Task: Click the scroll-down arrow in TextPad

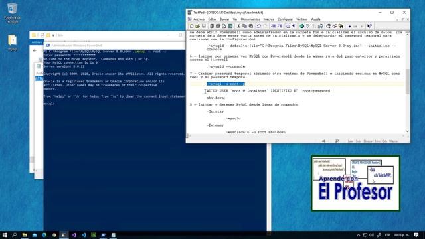Action: [407, 131]
